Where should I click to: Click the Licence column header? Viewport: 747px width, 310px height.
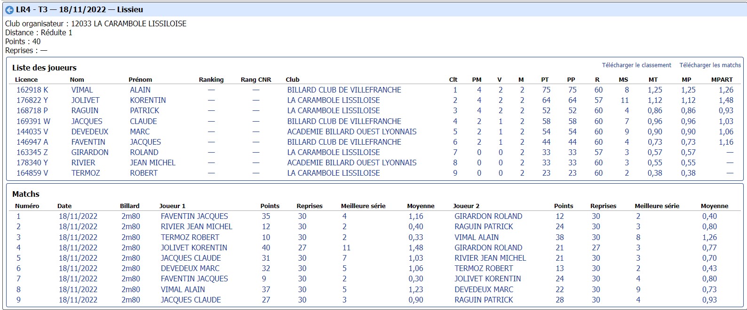[26, 80]
